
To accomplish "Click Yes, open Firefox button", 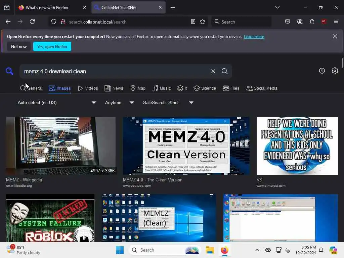I will coord(52,46).
